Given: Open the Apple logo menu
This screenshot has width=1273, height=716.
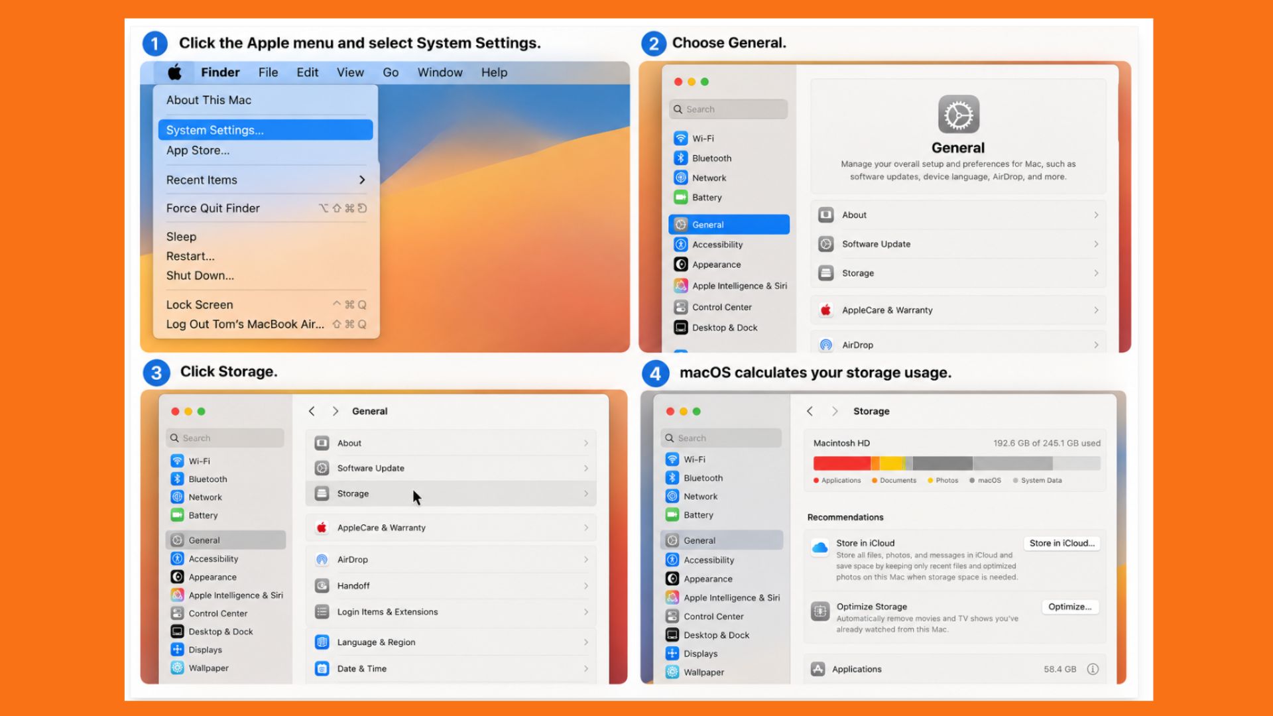Looking at the screenshot, I should click(x=174, y=72).
